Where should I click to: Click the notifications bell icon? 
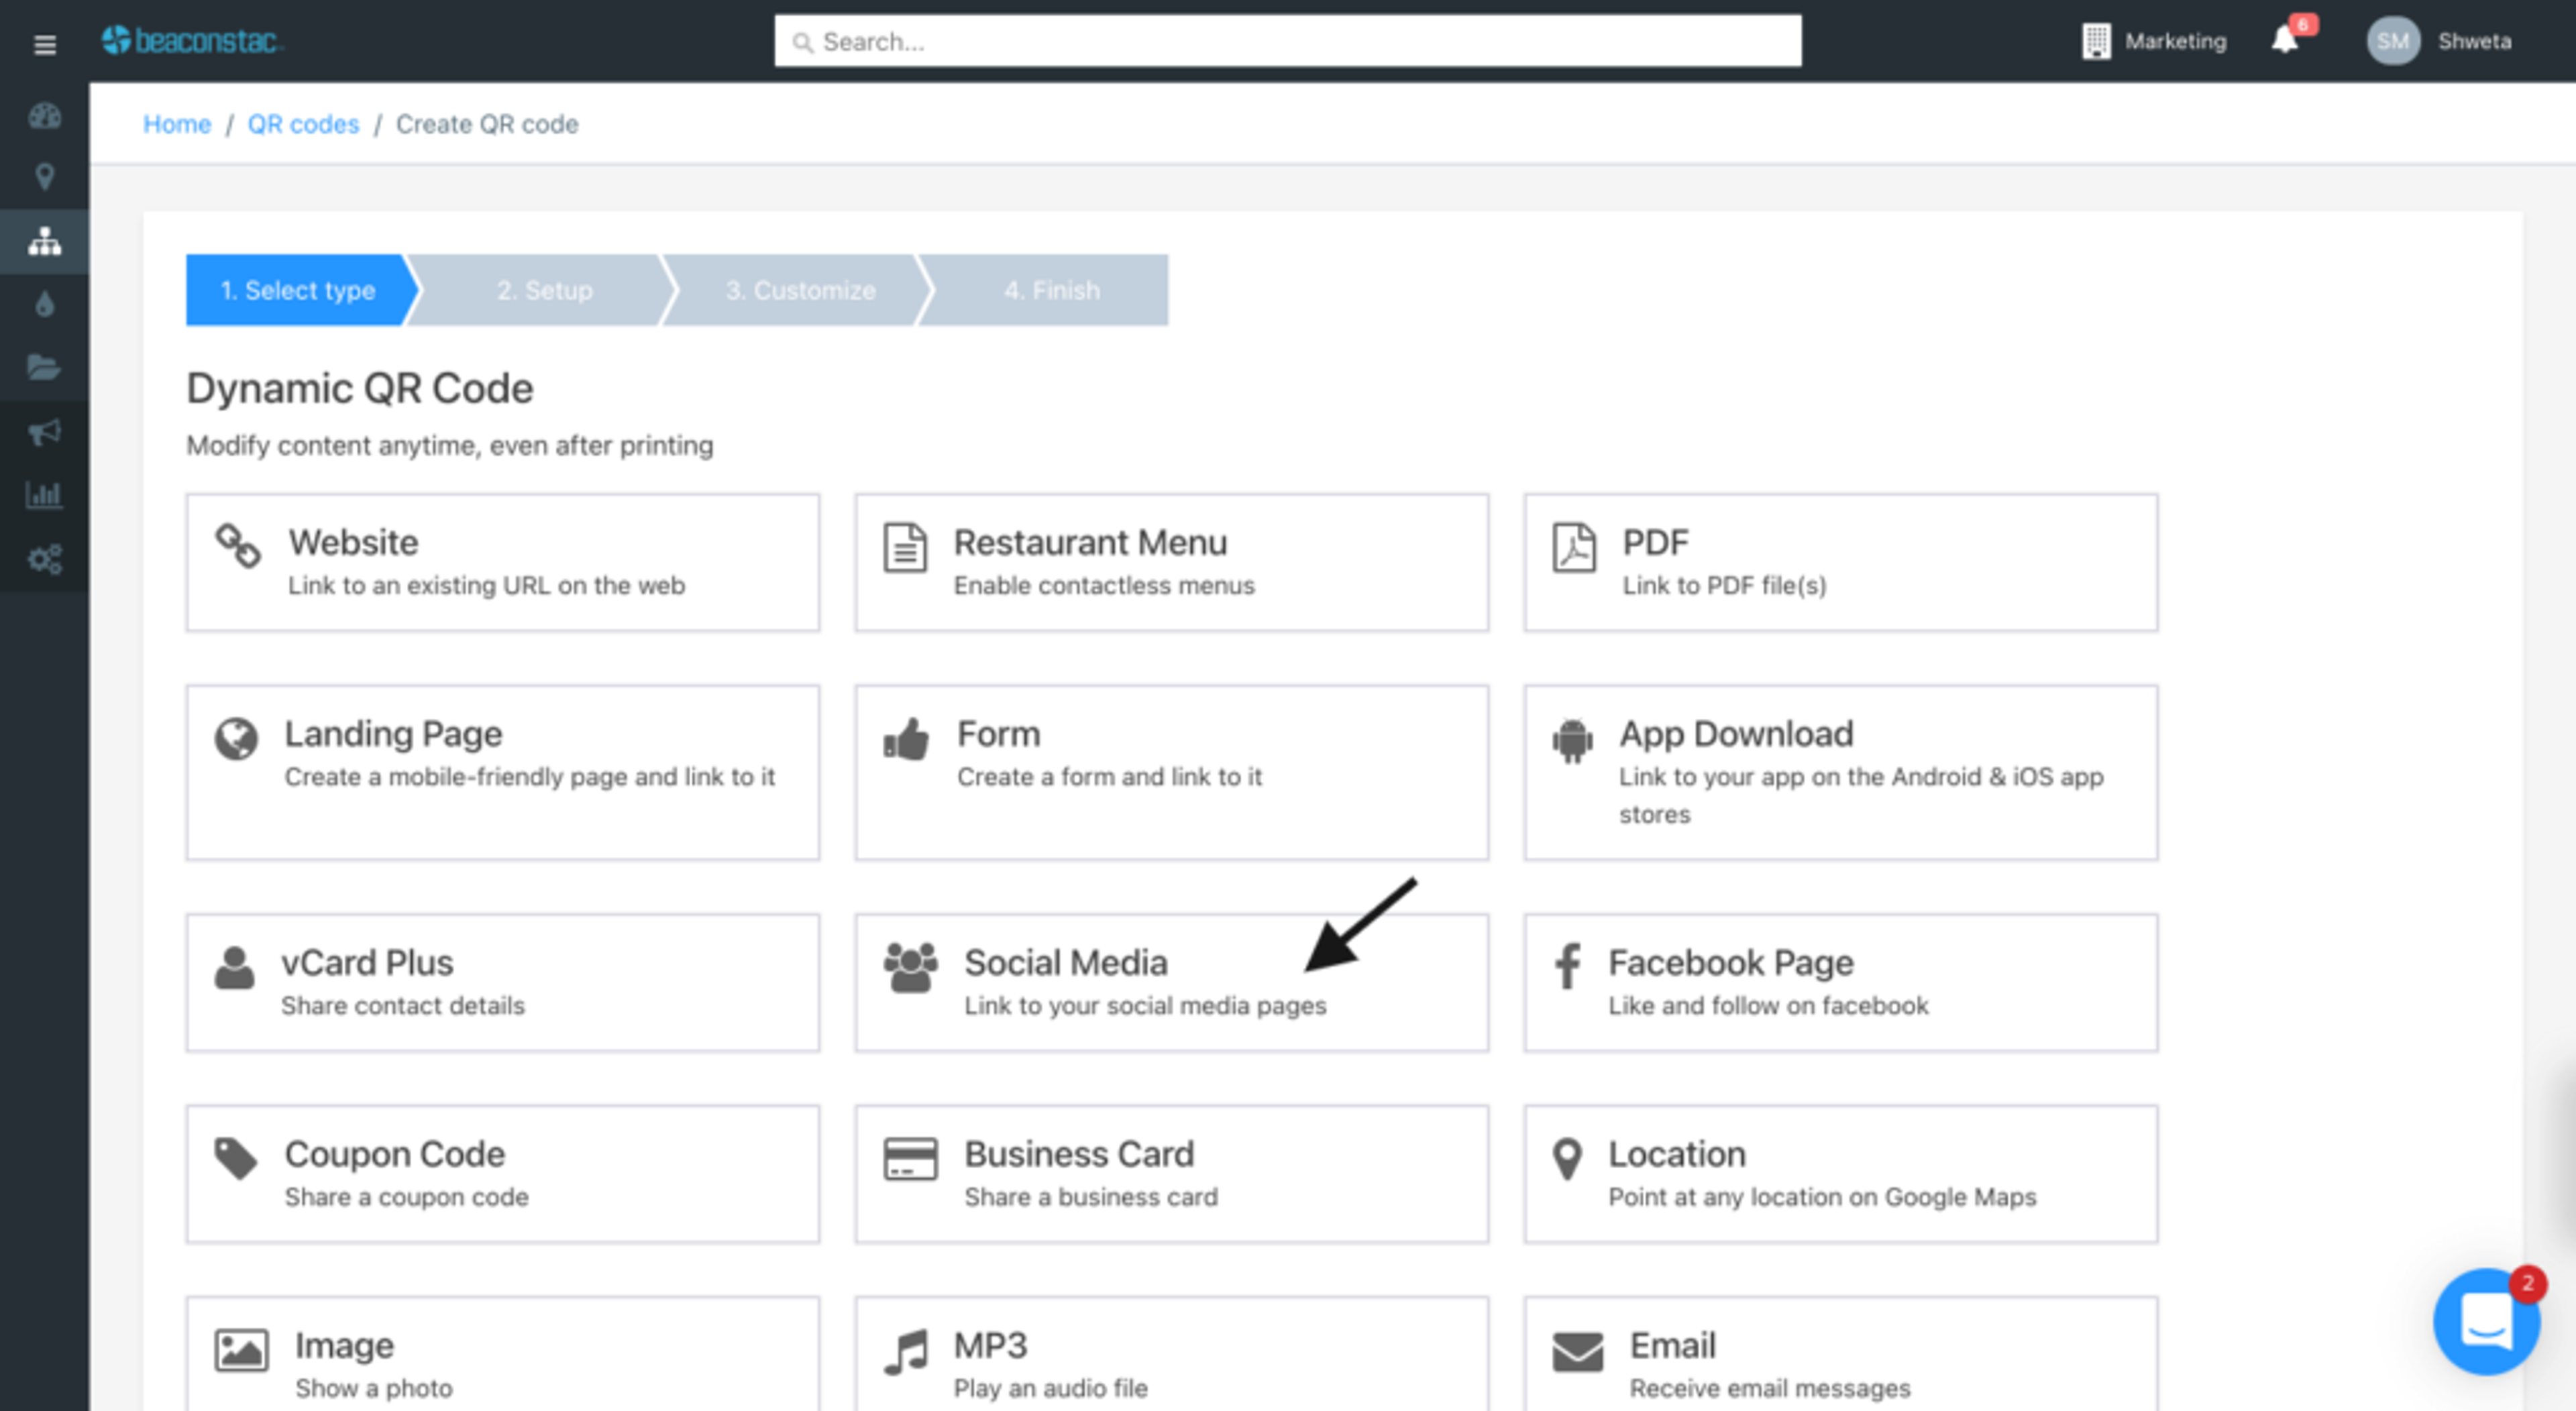2285,41
